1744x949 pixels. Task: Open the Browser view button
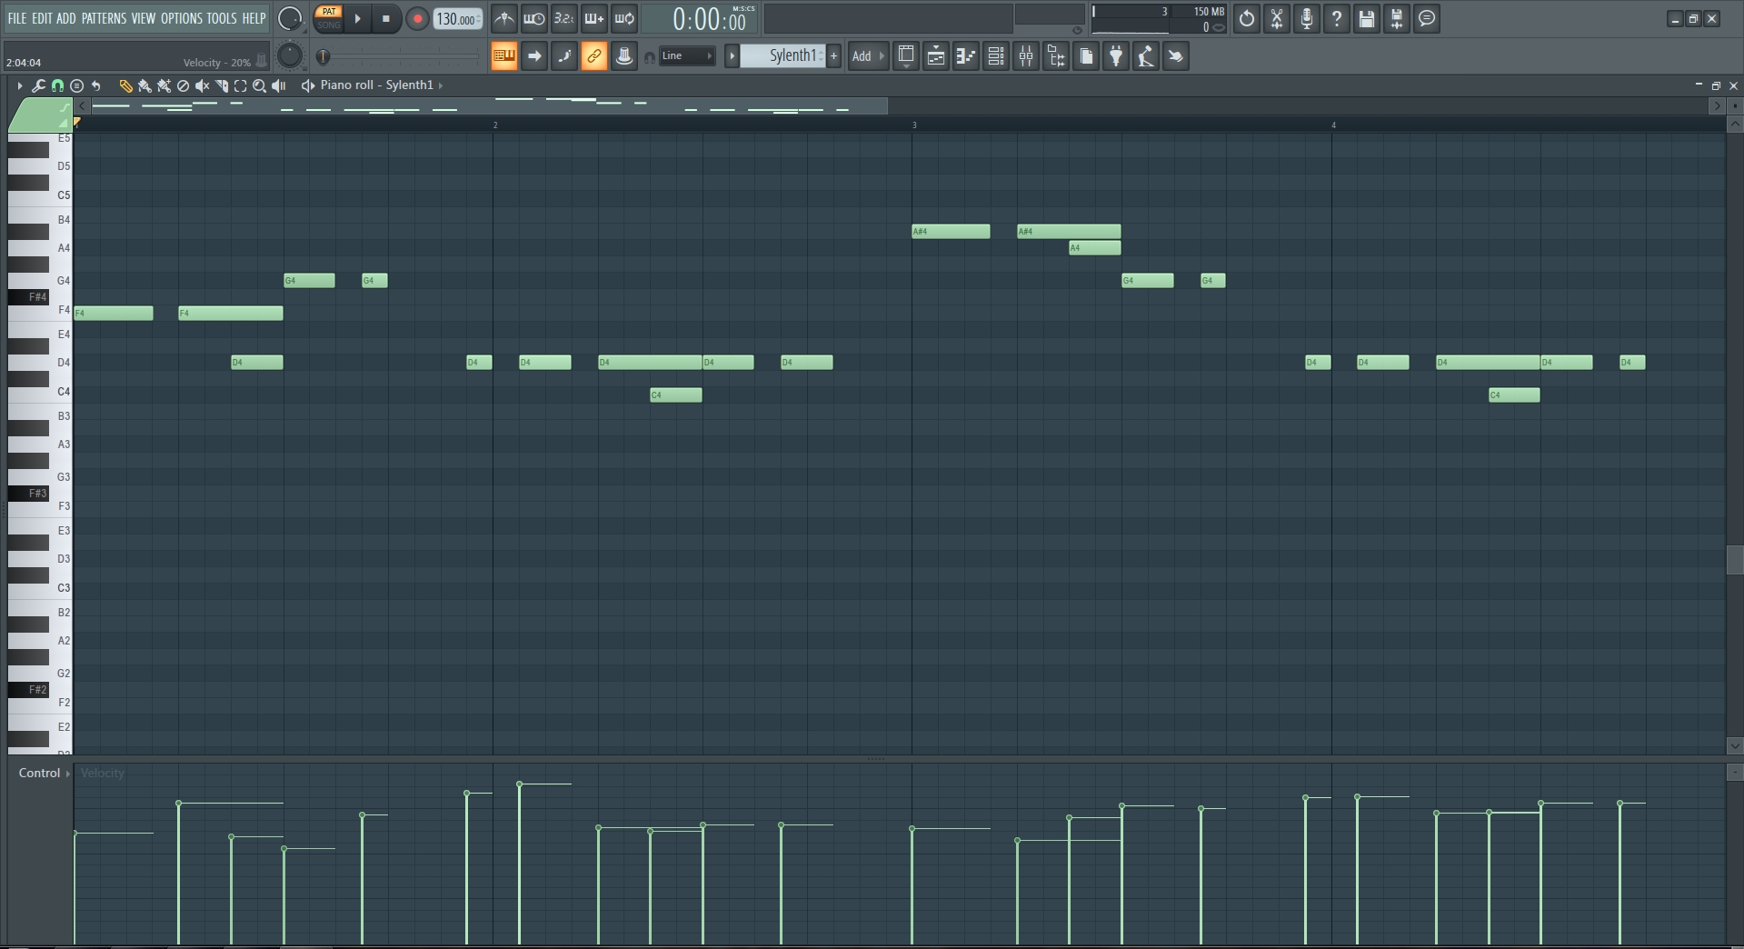1056,56
